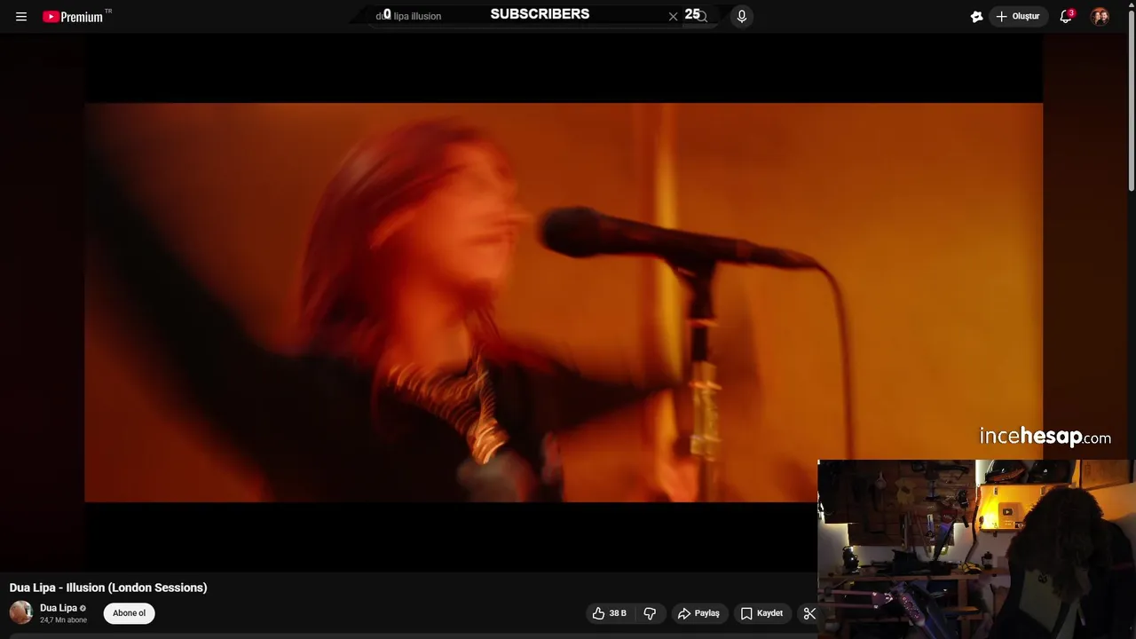Image resolution: width=1136 pixels, height=639 pixels.
Task: Click the magnifier search button
Action: tap(701, 16)
